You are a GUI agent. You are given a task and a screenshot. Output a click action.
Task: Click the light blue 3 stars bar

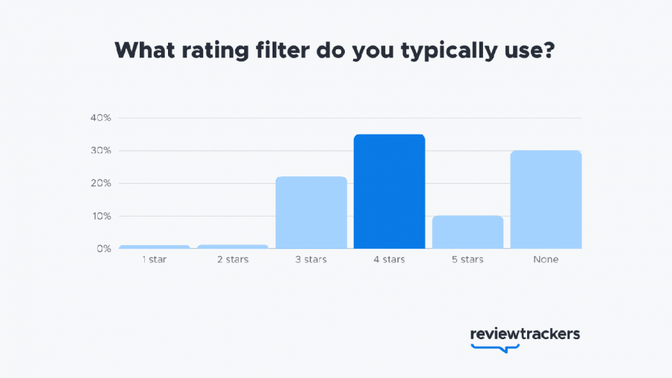click(311, 212)
